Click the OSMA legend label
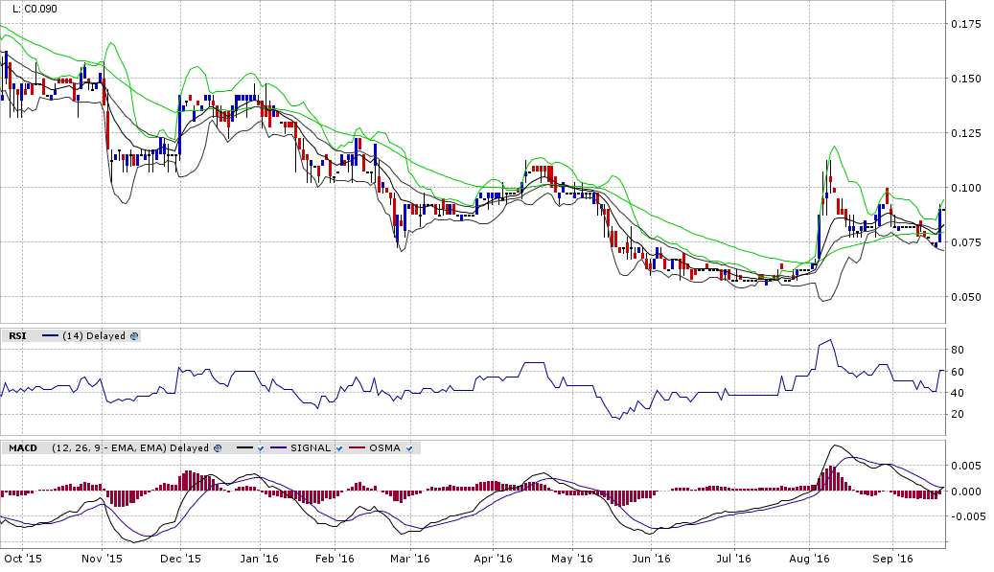Image resolution: width=994 pixels, height=572 pixels. click(x=384, y=447)
